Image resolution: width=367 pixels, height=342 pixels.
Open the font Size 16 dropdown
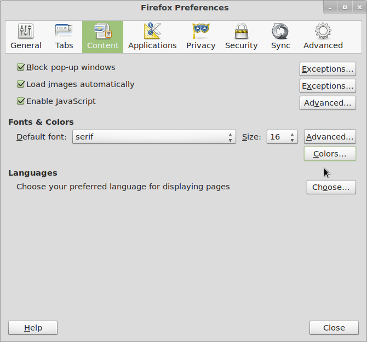(282, 137)
